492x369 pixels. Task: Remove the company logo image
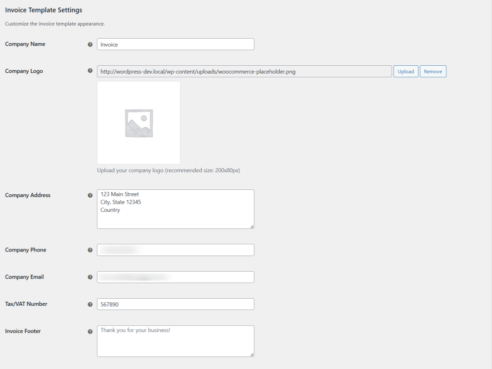(433, 71)
